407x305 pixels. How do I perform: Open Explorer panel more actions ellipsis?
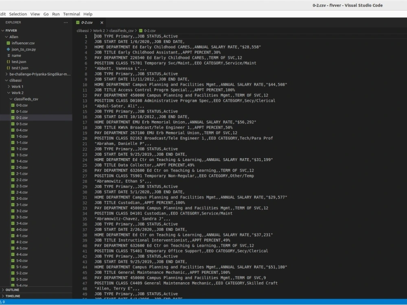tap(66, 22)
